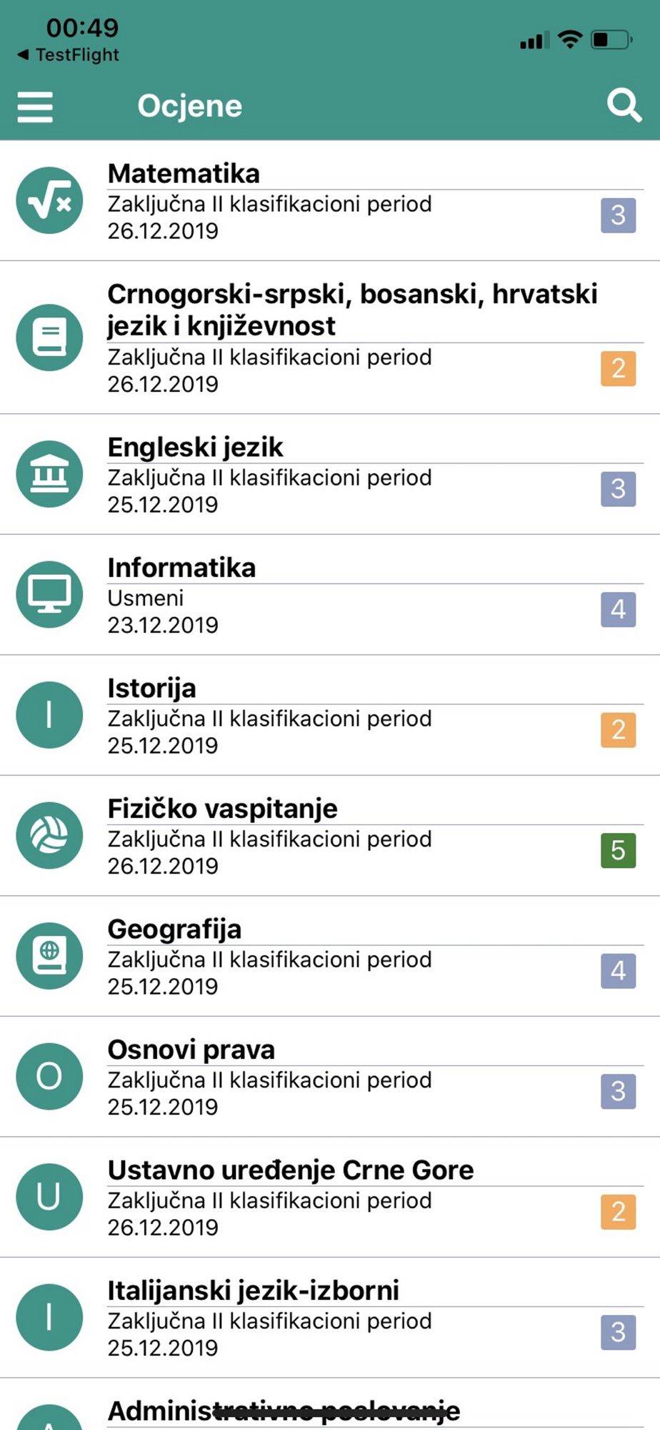Tap the Informatika monitor icon
This screenshot has width=660, height=1430.
tap(49, 594)
